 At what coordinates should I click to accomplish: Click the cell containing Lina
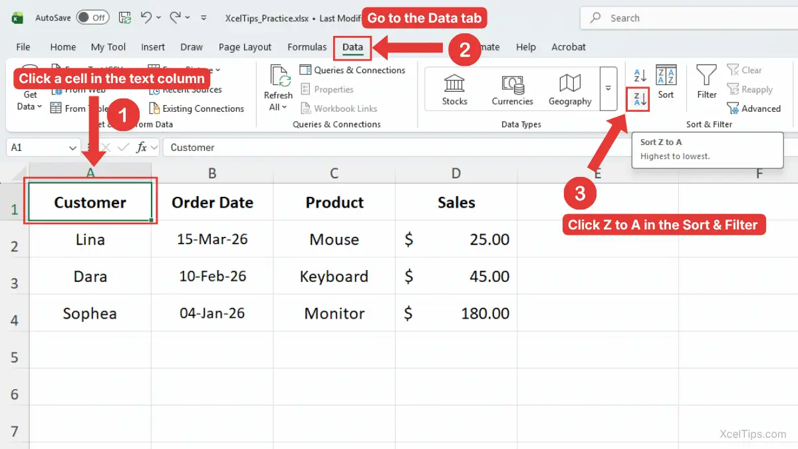pyautogui.click(x=90, y=239)
